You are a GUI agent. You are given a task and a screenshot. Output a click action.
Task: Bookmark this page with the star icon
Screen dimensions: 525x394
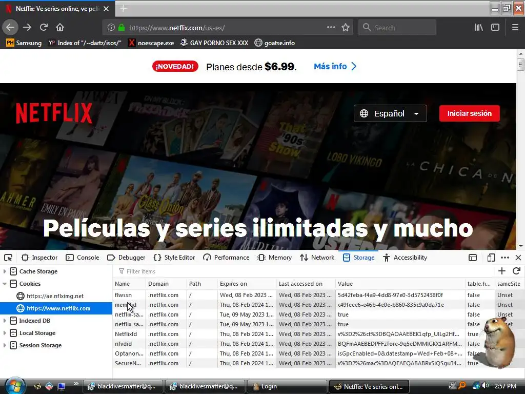pos(346,28)
